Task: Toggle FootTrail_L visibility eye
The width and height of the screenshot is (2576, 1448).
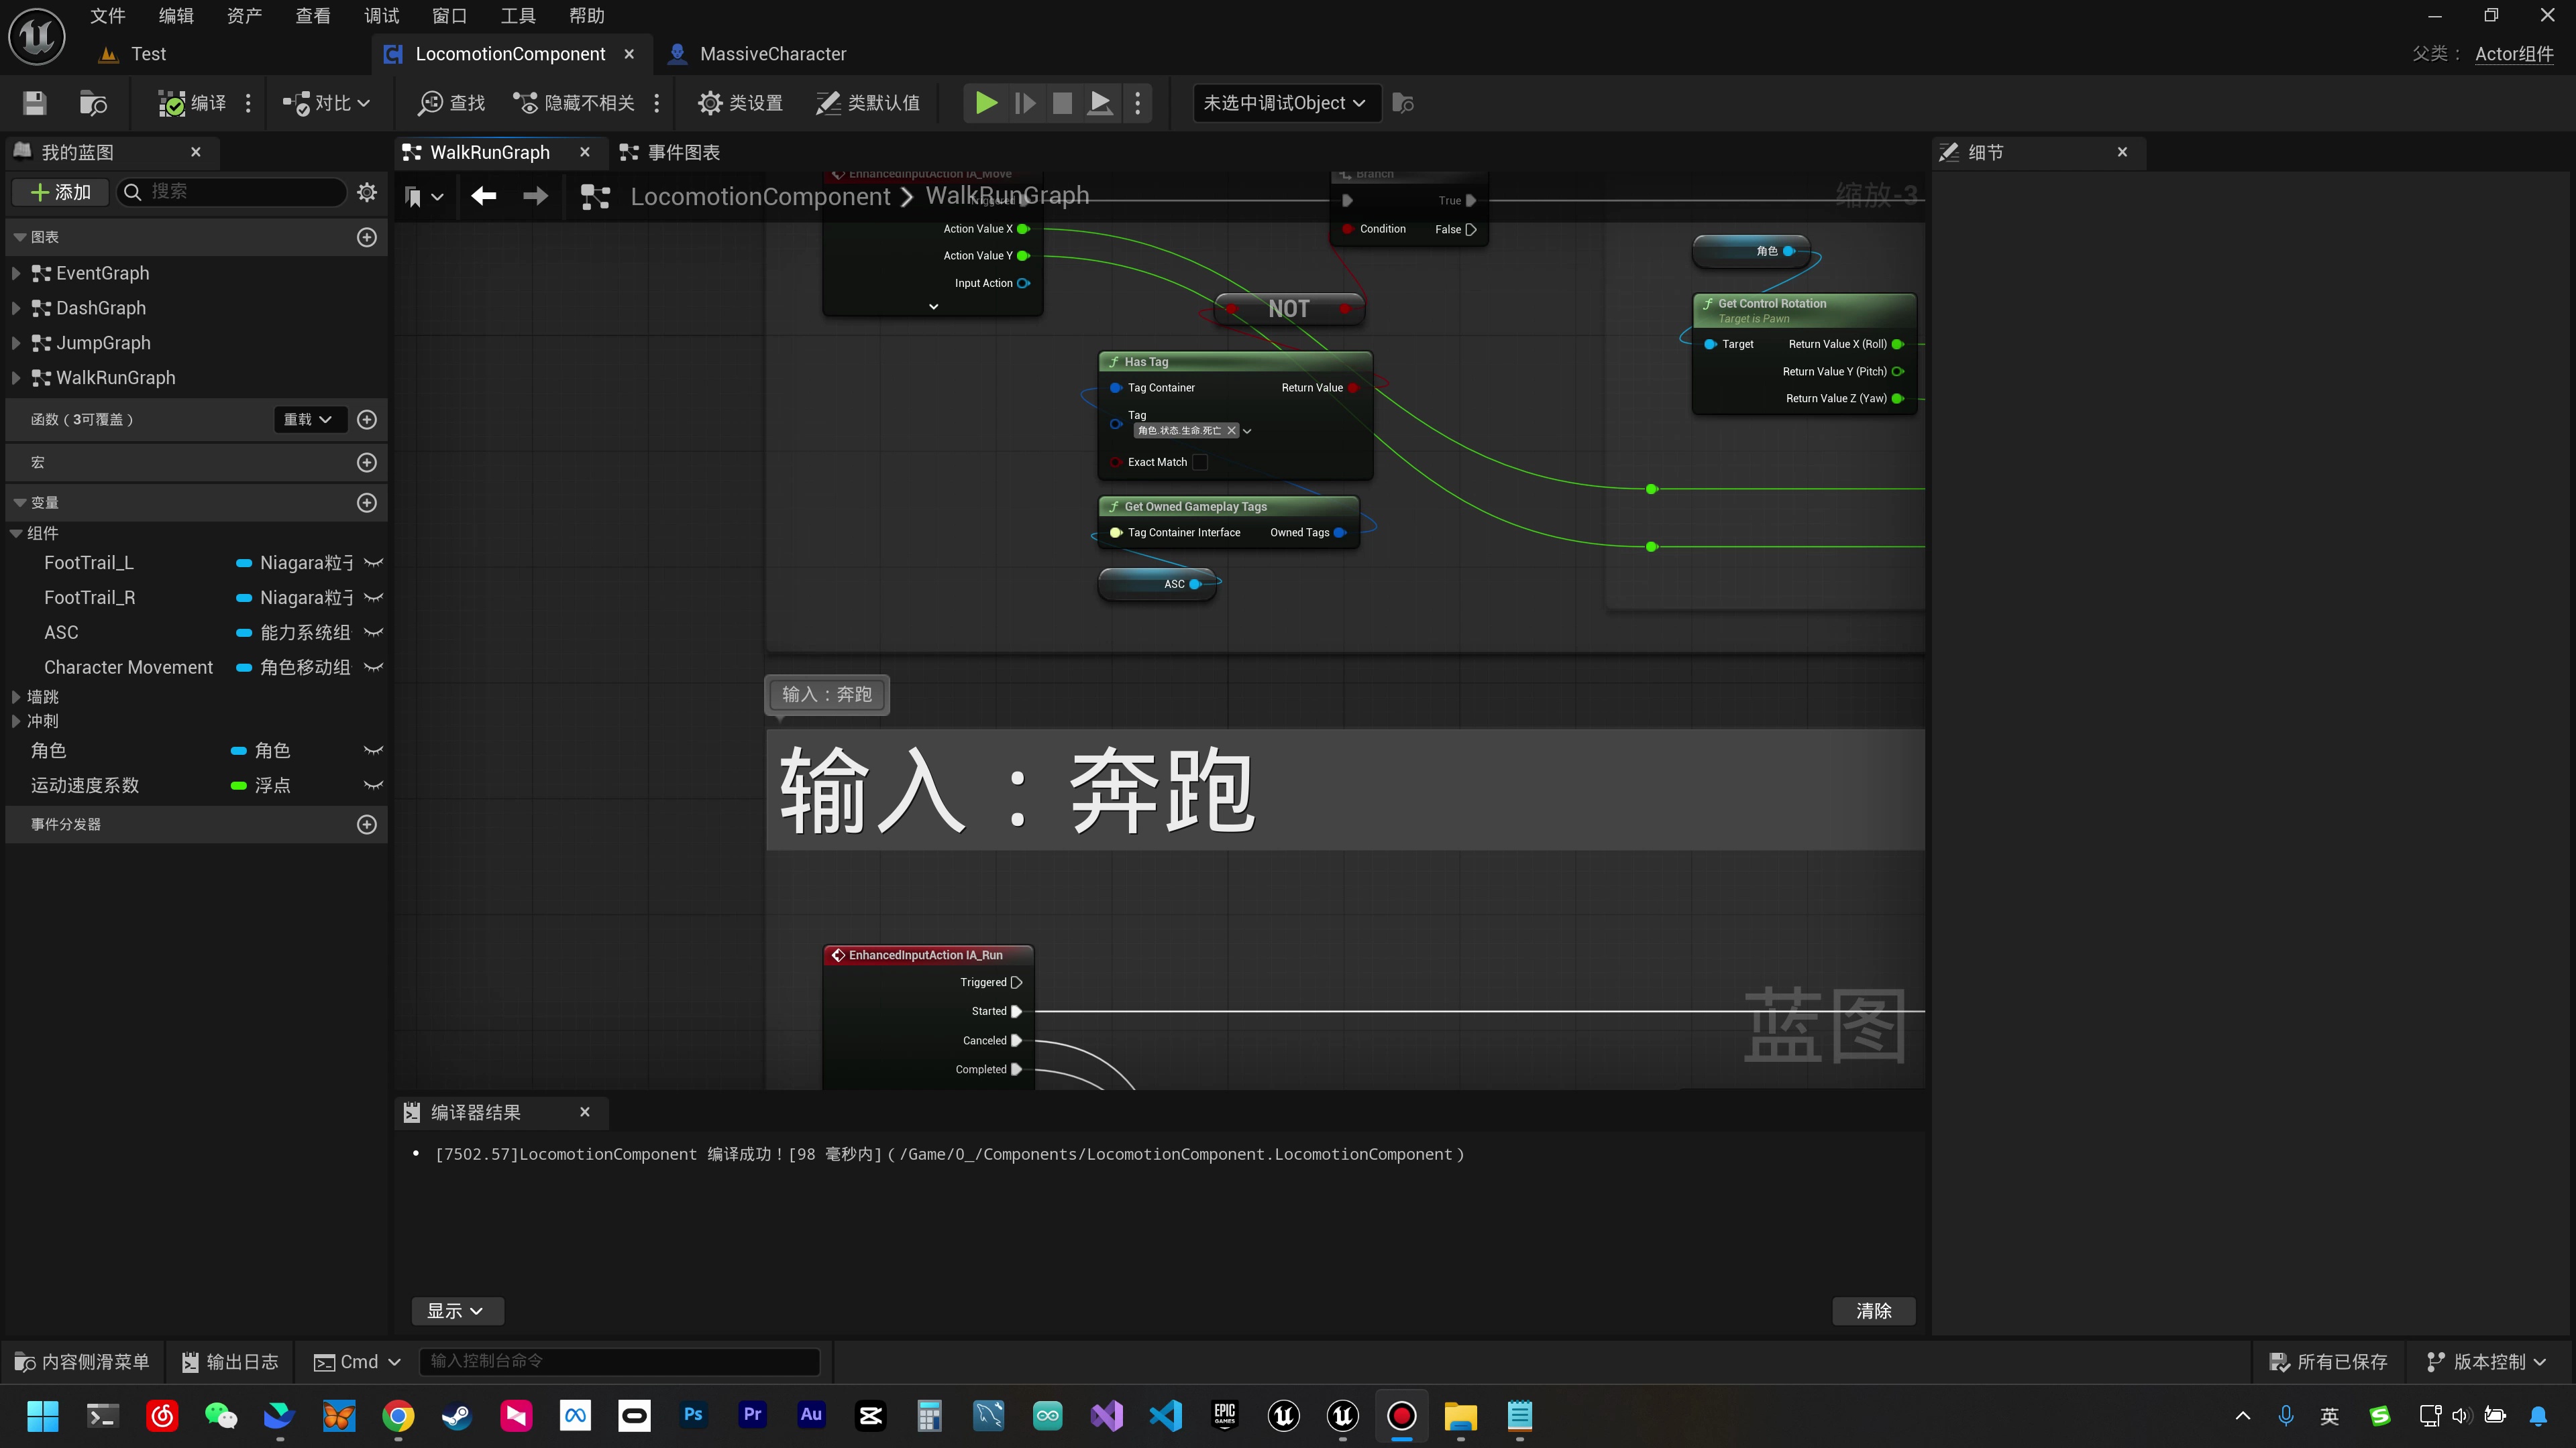Action: pos(374,562)
